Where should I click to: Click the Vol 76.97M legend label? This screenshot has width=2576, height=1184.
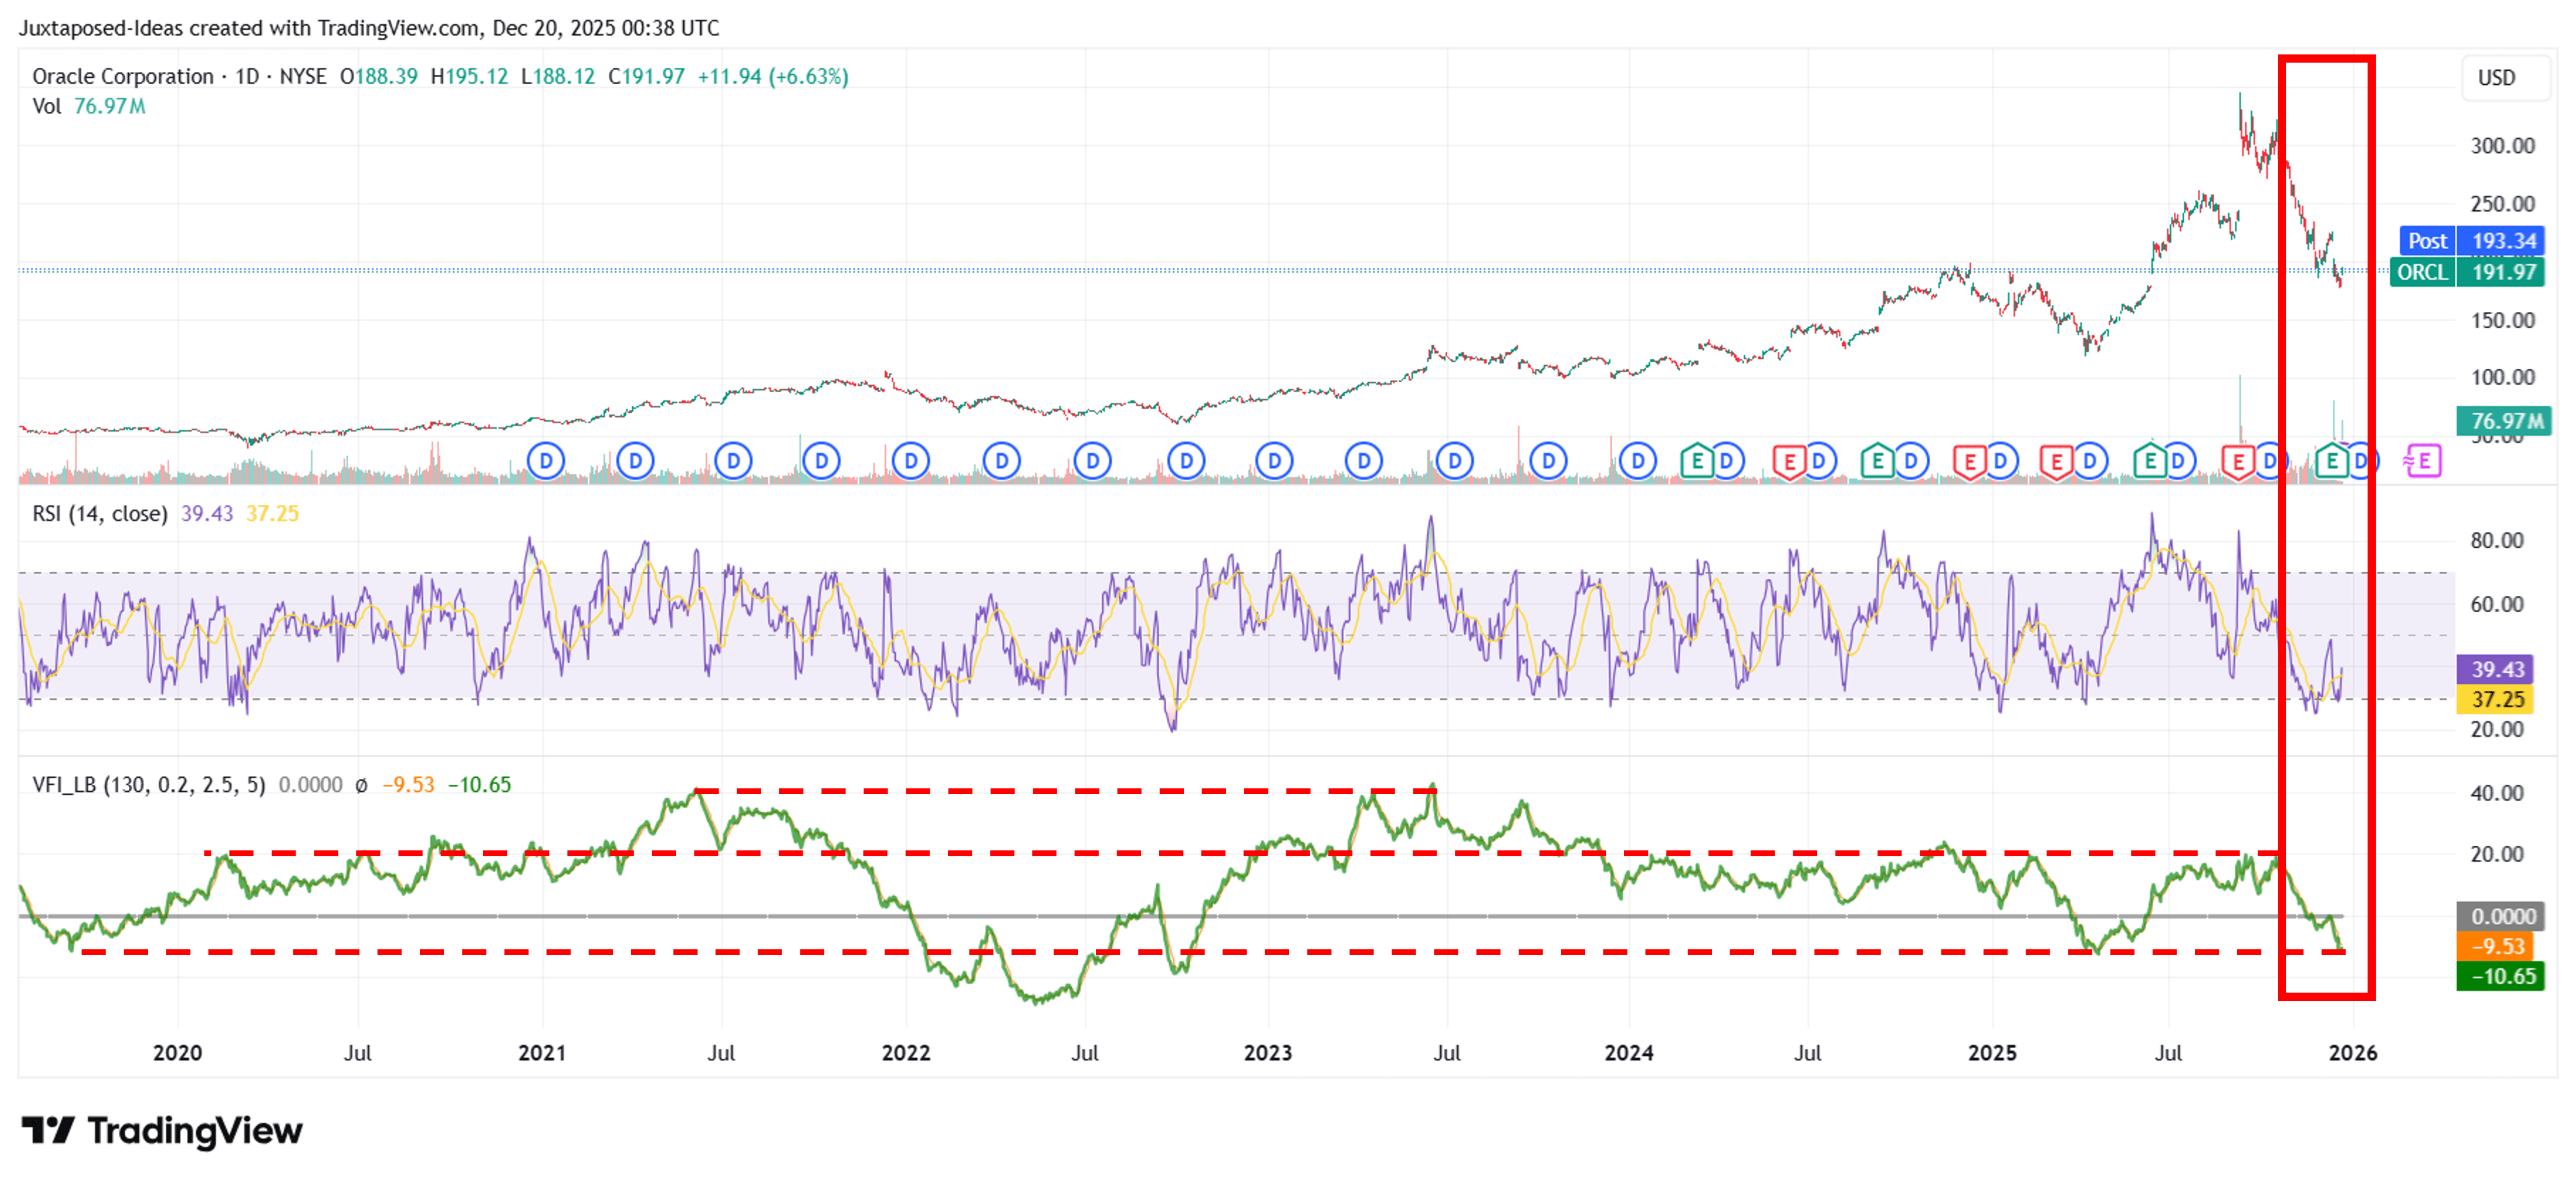click(x=88, y=106)
